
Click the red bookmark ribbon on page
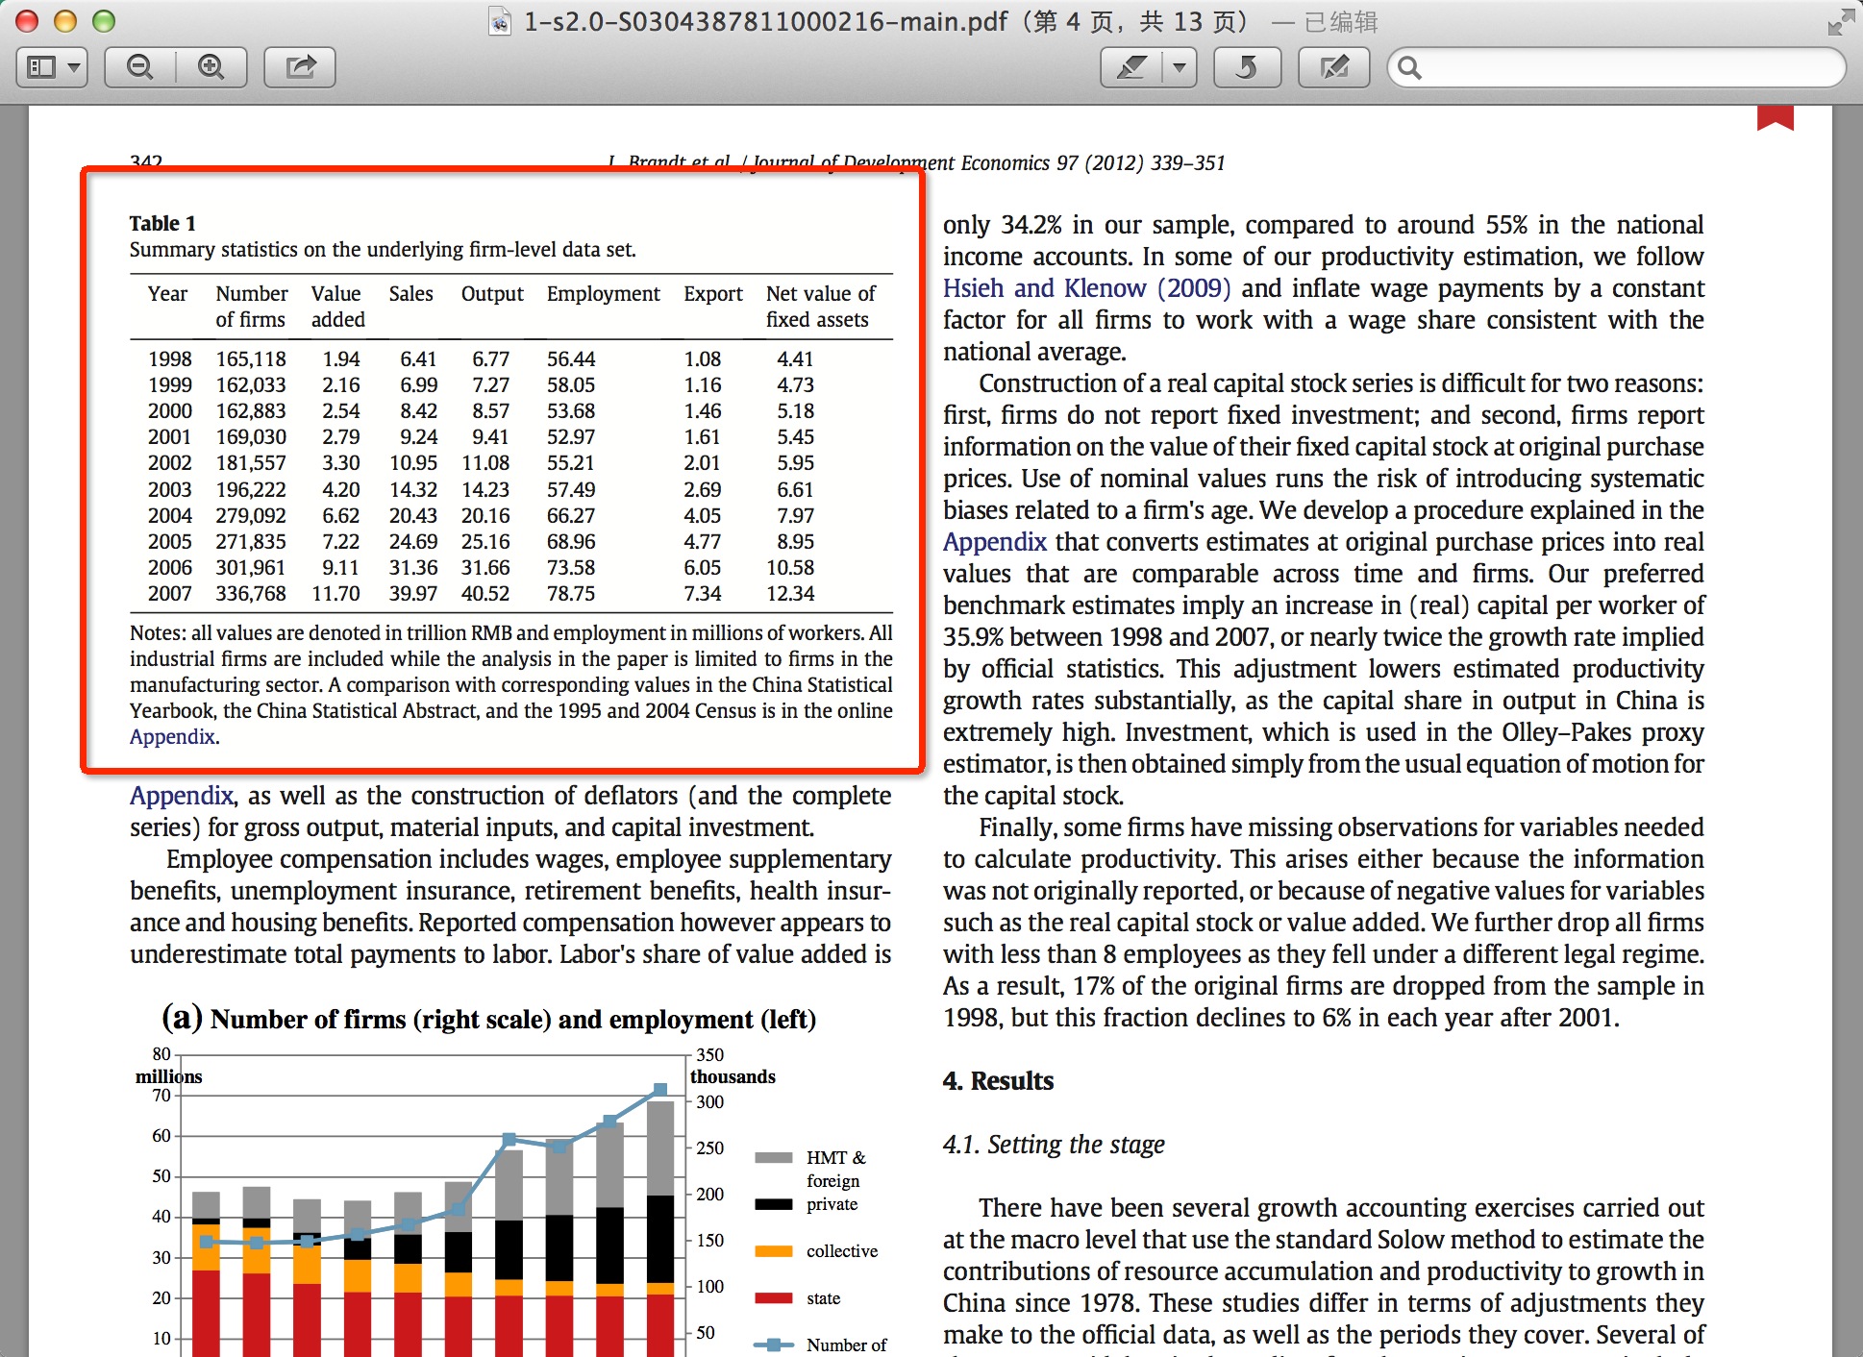pos(1776,117)
